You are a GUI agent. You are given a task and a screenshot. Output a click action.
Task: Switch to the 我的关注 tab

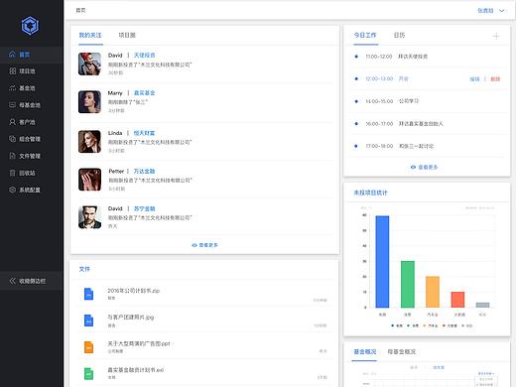(90, 35)
